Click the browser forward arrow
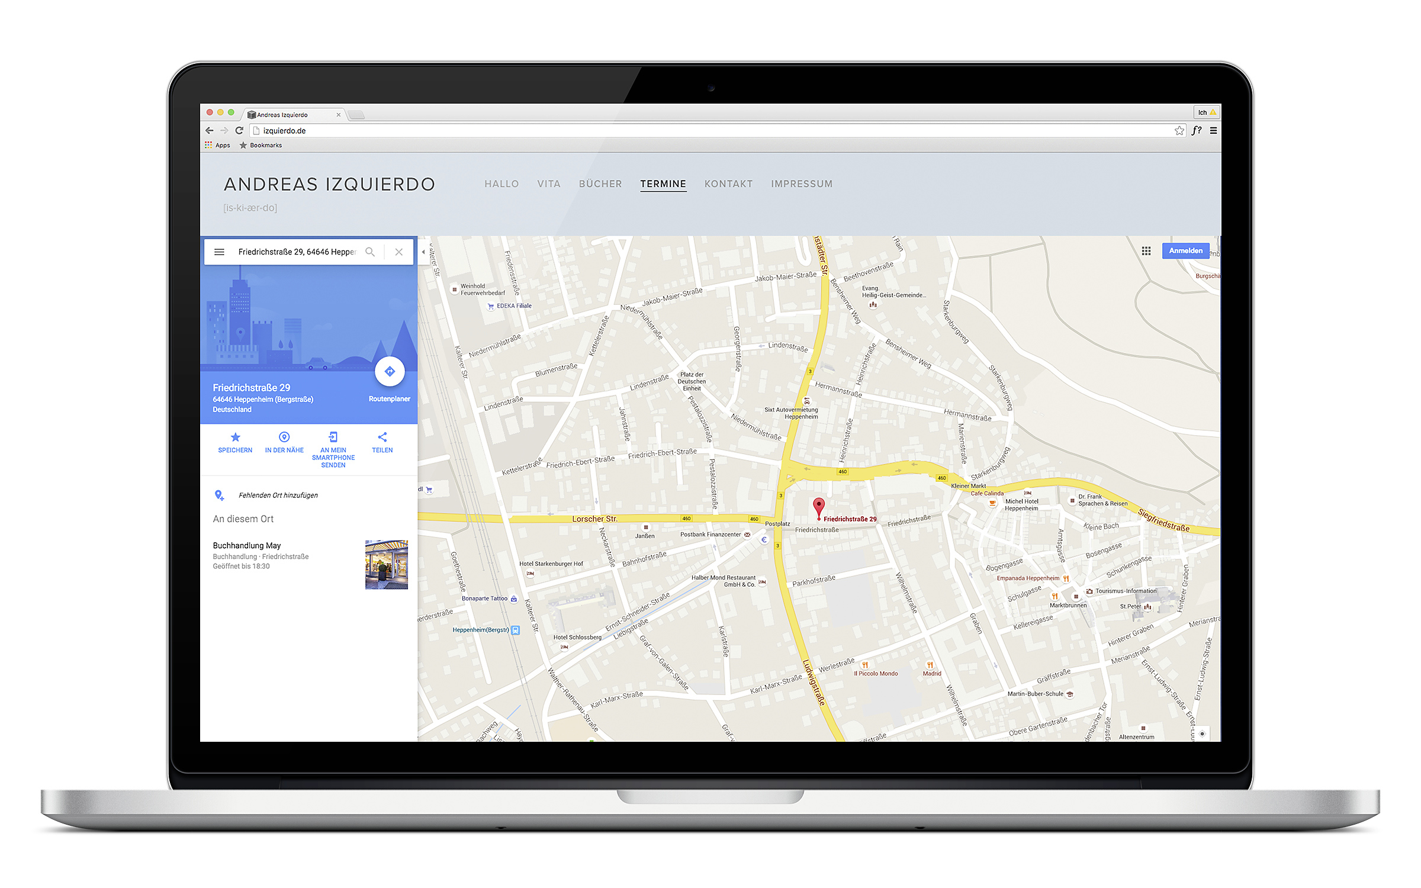 [x=224, y=131]
